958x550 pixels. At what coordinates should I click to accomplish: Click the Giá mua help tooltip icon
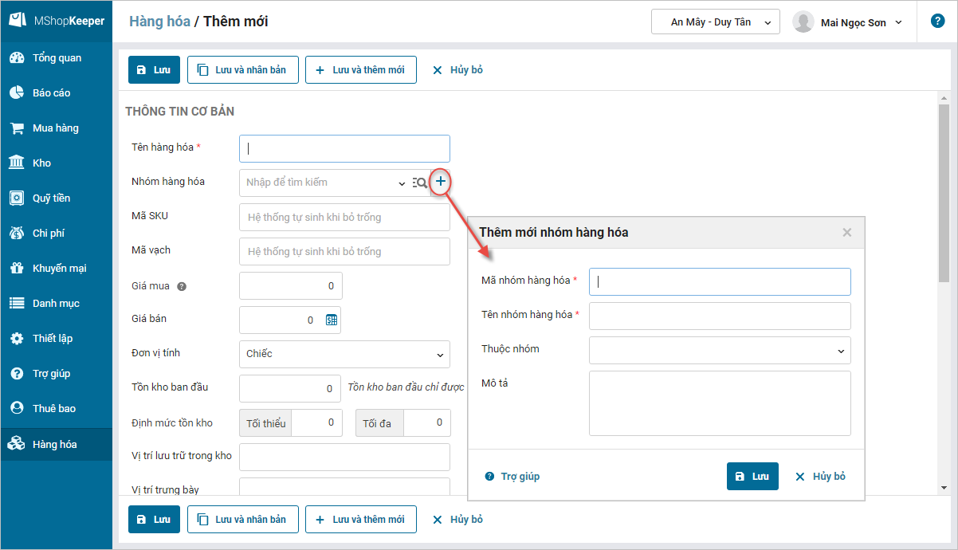pyautogui.click(x=182, y=286)
